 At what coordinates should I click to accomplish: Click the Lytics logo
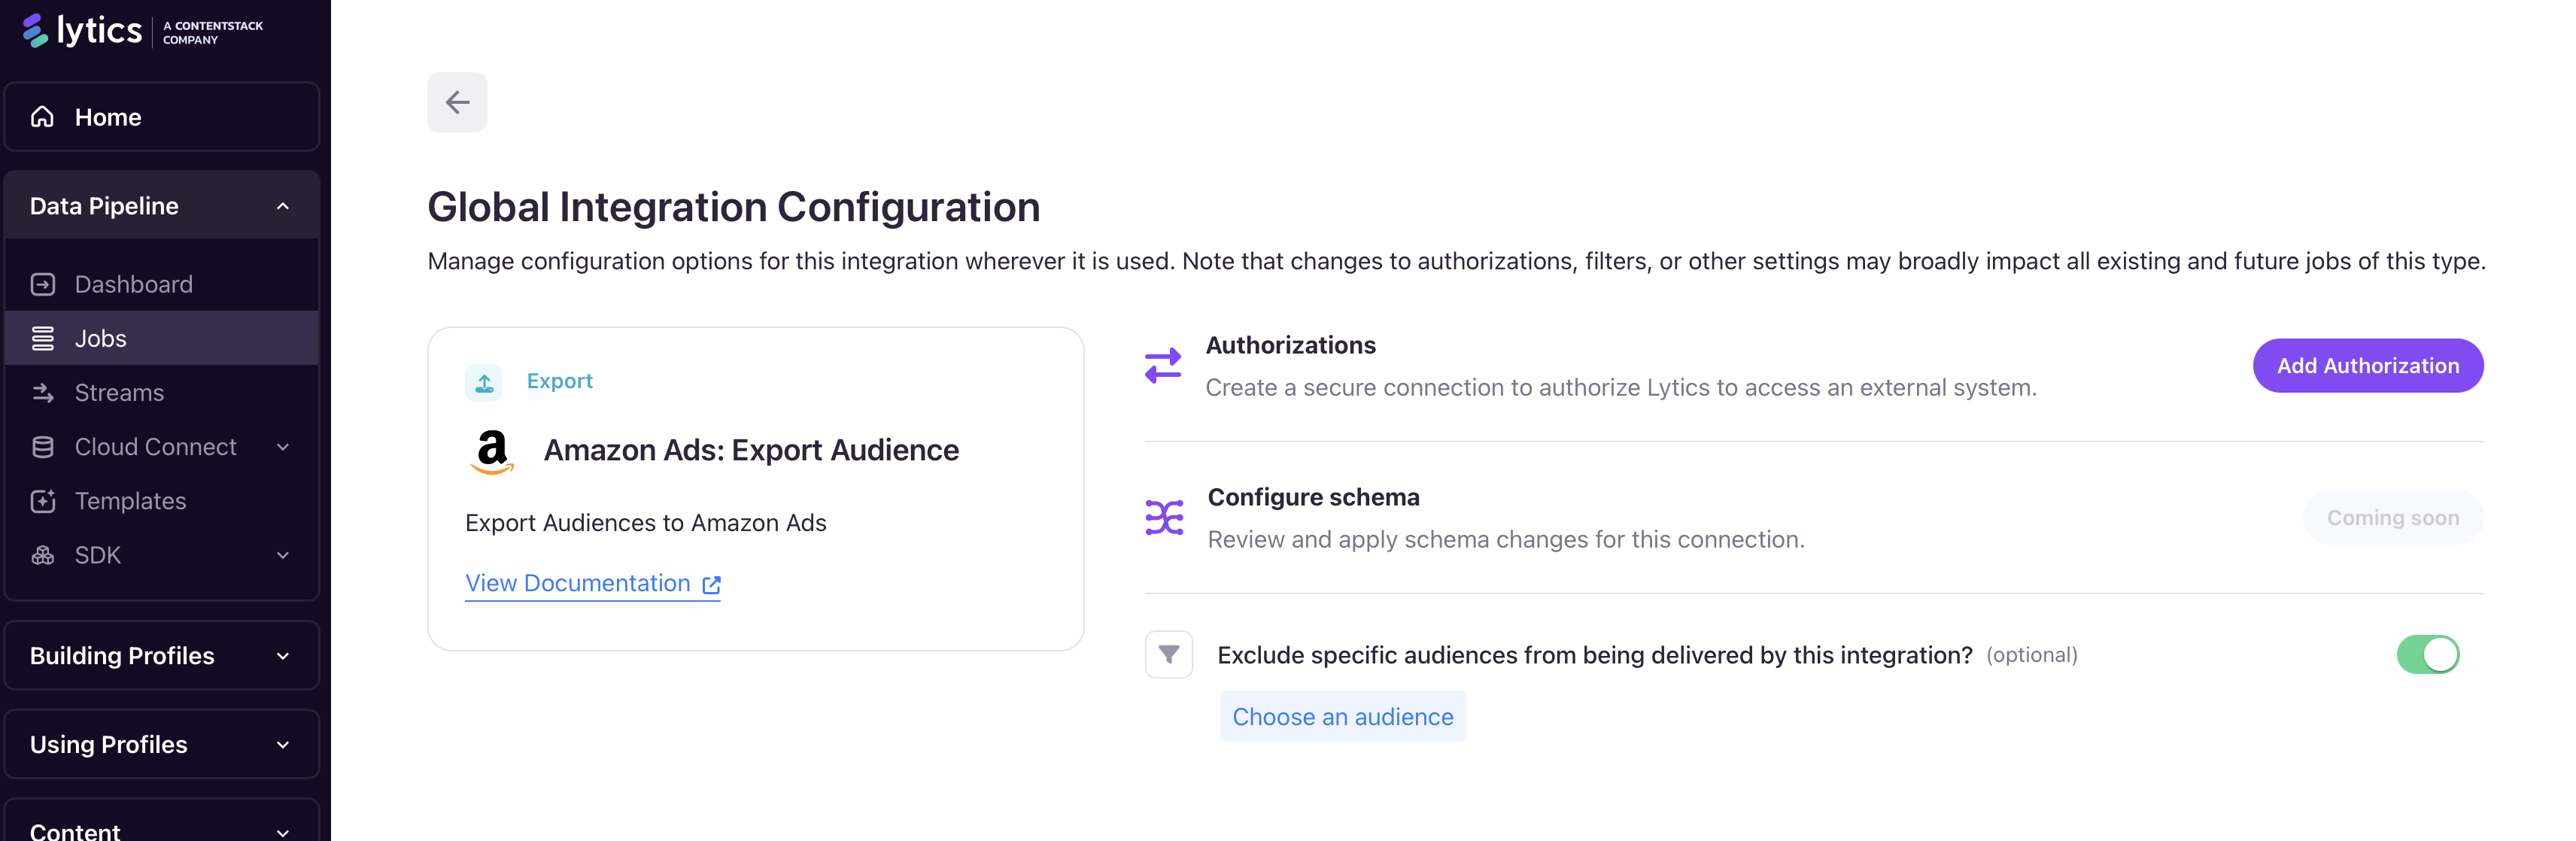pyautogui.click(x=82, y=30)
